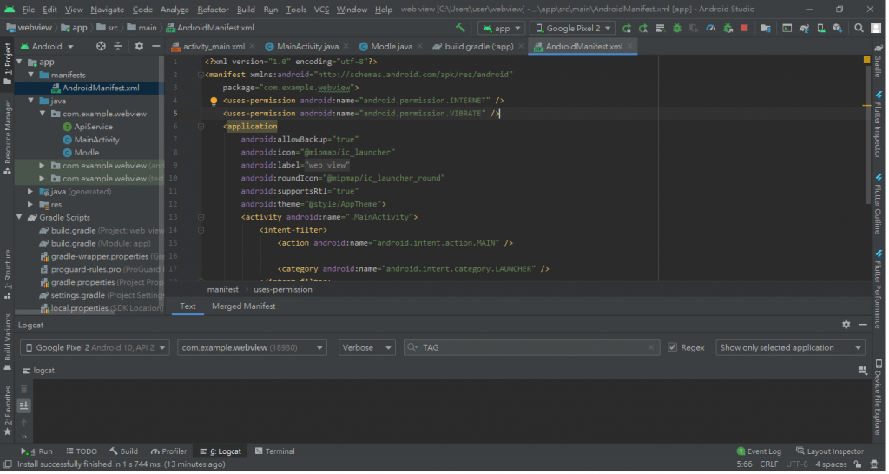The image size is (889, 474).
Task: Toggle Scroll to the end in Logcat
Action: pyautogui.click(x=23, y=407)
